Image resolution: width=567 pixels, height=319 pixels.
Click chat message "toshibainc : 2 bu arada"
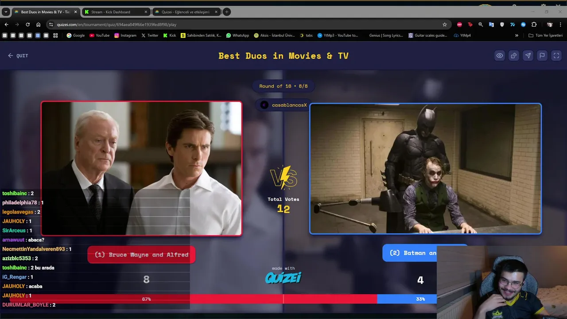click(28, 268)
